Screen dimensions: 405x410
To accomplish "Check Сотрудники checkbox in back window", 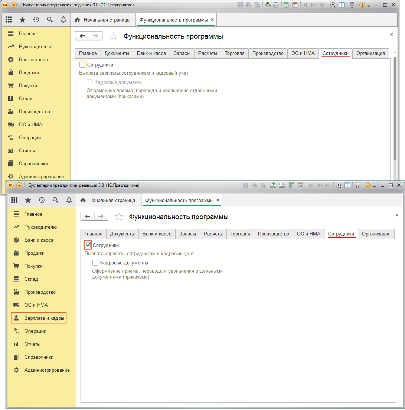I will [x=82, y=65].
